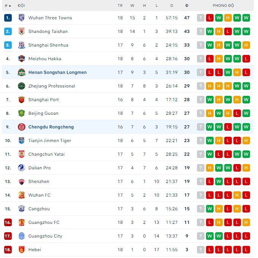Click the Shandong Taishan team logo
Viewport: 258px width, 258px height.
[x=22, y=31]
